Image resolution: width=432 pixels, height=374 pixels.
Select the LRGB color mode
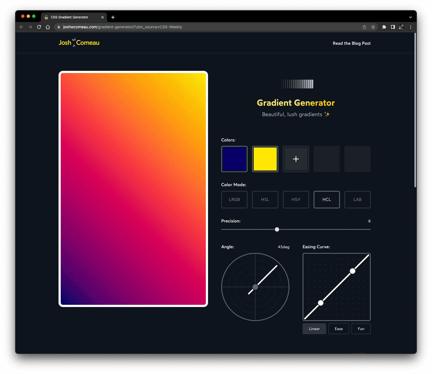234,200
